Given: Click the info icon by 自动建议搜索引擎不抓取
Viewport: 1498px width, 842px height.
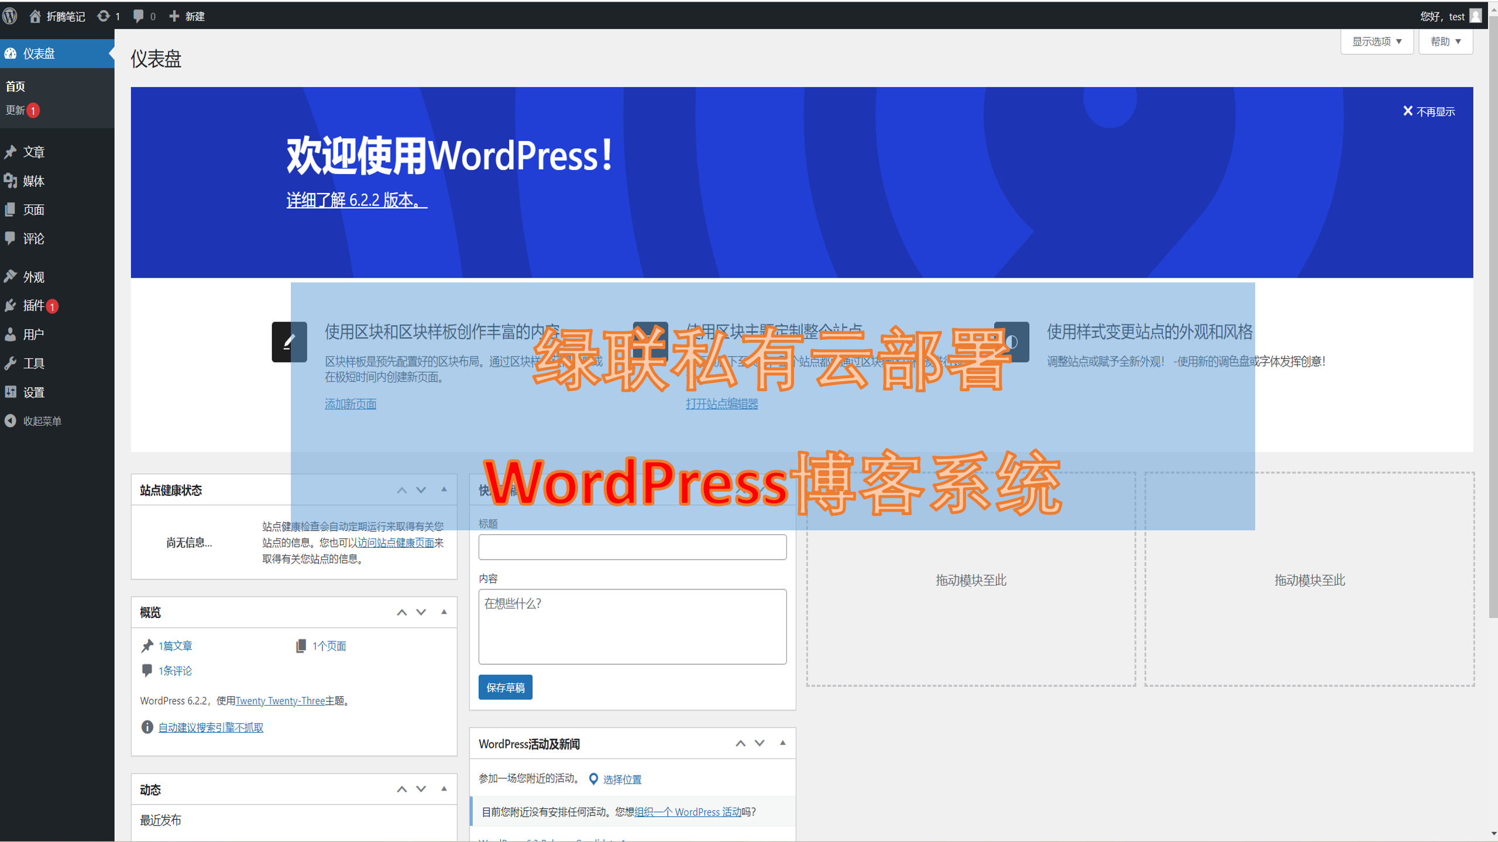Looking at the screenshot, I should (147, 727).
